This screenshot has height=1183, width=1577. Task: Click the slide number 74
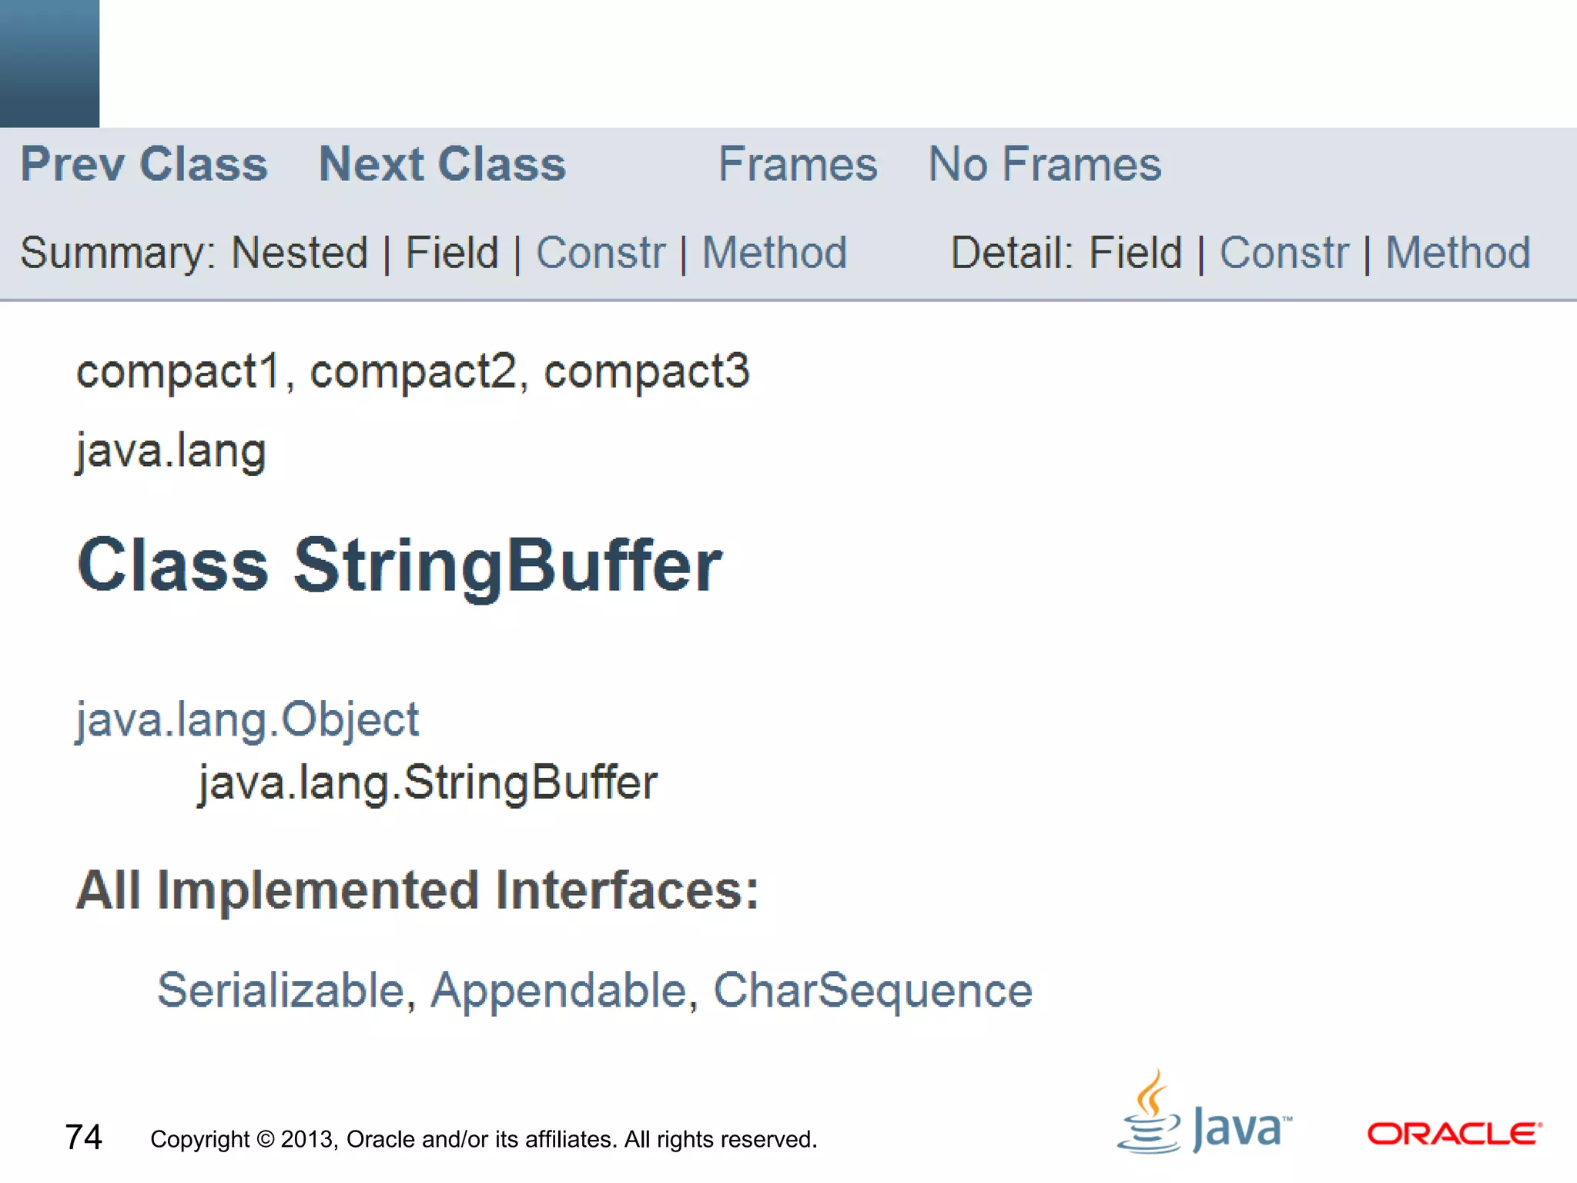pos(83,1138)
